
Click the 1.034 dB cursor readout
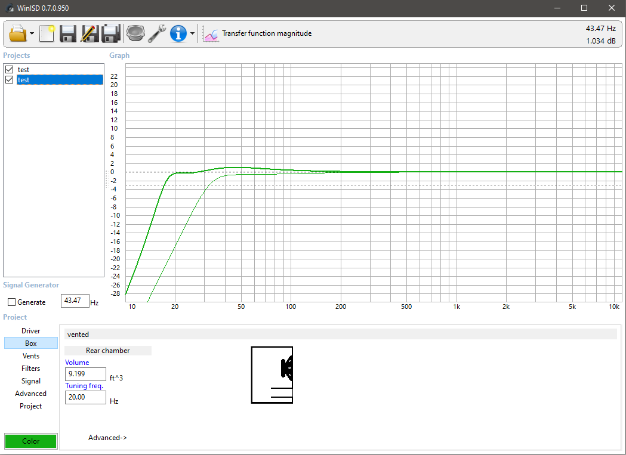point(601,41)
